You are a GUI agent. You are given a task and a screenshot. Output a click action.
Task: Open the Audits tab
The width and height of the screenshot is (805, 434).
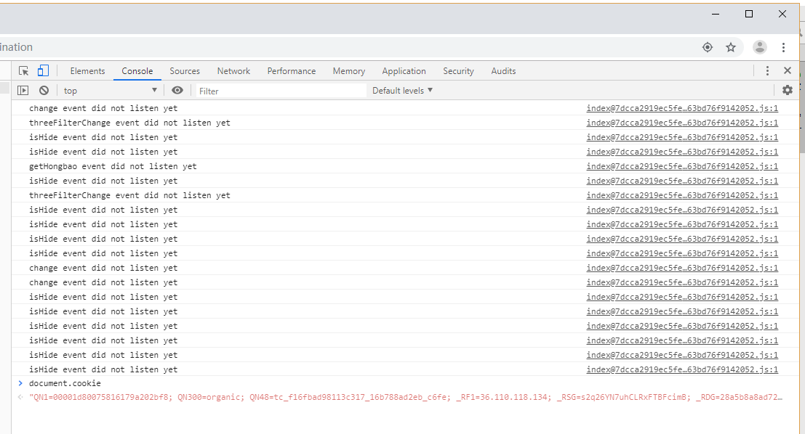pos(504,71)
